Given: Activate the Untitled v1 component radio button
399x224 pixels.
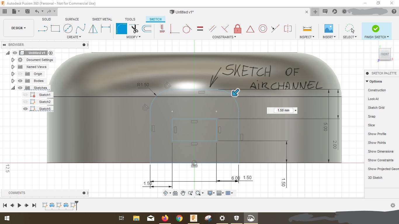Looking at the screenshot, I should [x=51, y=53].
